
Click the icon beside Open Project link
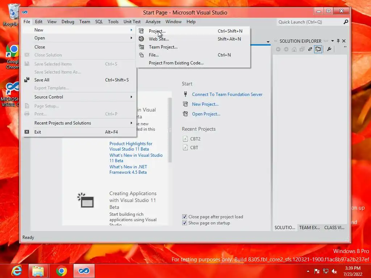pos(185,114)
